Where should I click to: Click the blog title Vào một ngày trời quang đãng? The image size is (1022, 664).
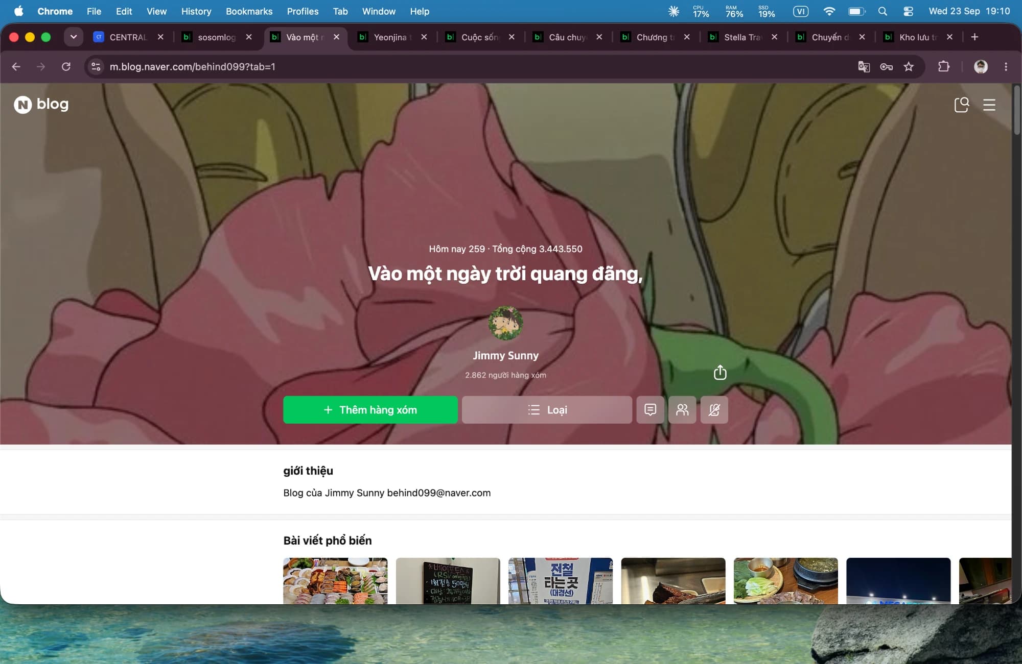click(505, 274)
